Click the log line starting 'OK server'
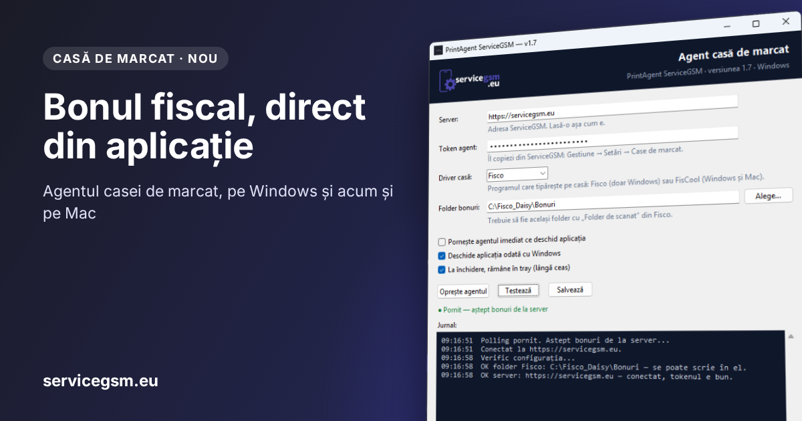Image resolution: width=802 pixels, height=421 pixels. pos(587,376)
